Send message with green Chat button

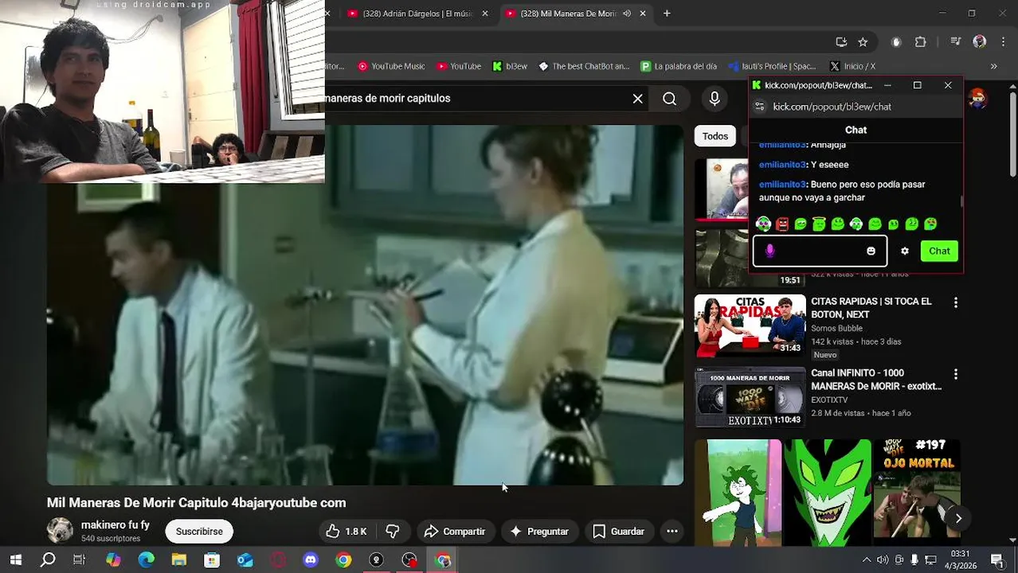tap(939, 251)
